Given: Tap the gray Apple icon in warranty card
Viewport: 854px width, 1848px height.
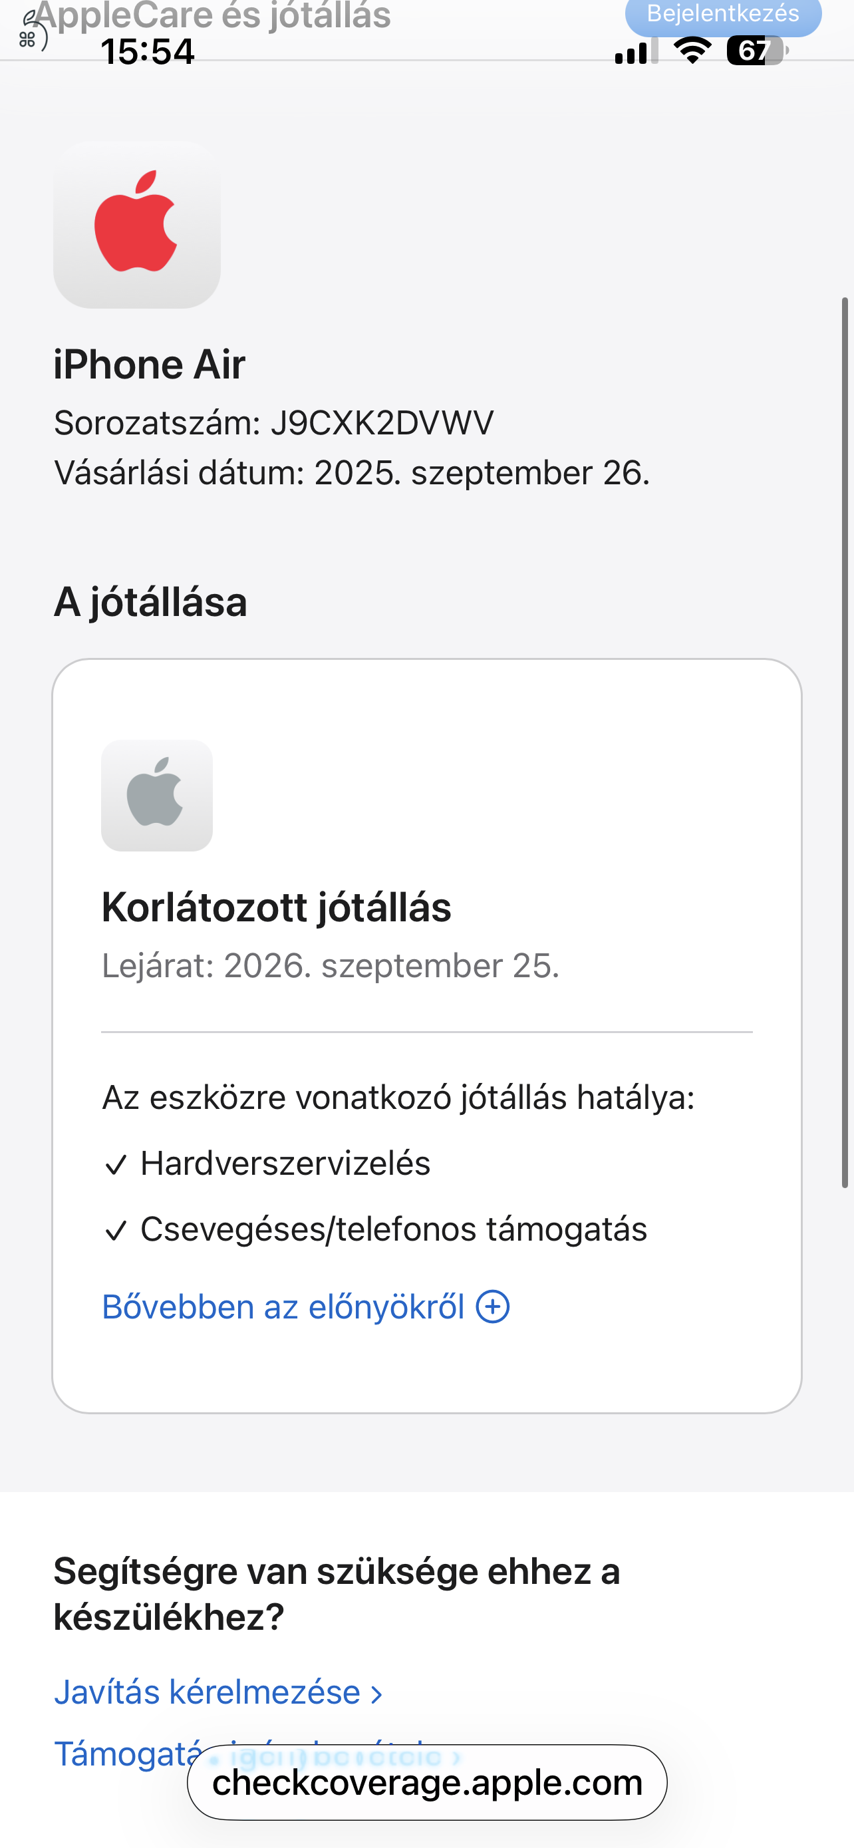Looking at the screenshot, I should click(156, 795).
